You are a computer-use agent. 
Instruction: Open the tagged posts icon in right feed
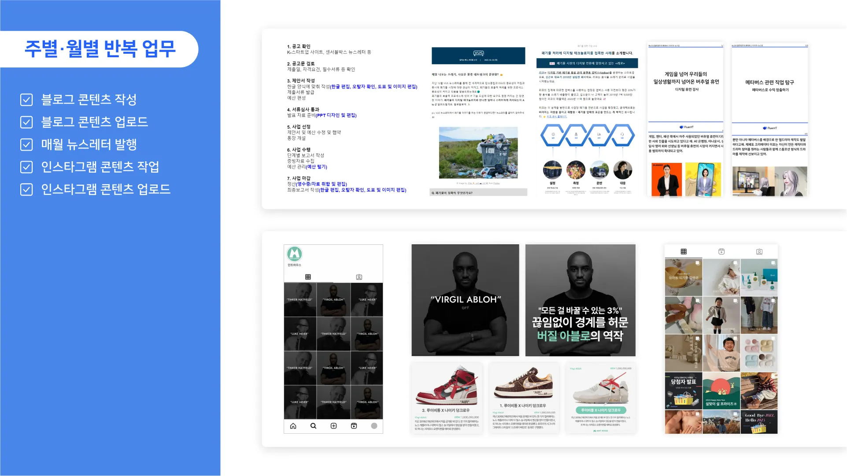(759, 251)
